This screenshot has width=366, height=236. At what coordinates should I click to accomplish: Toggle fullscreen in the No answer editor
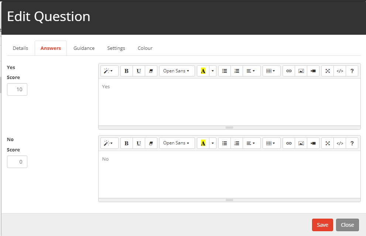328,143
